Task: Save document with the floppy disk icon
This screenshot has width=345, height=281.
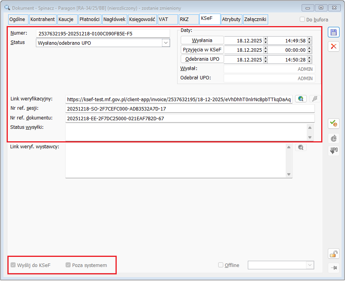Action: (334, 32)
